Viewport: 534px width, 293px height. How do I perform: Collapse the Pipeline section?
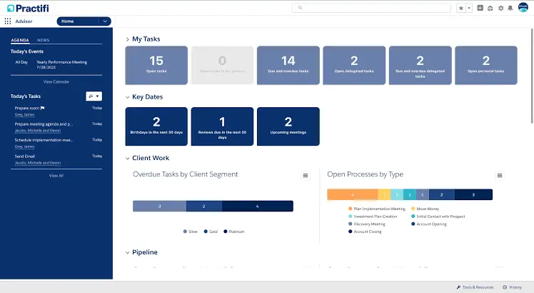127,253
